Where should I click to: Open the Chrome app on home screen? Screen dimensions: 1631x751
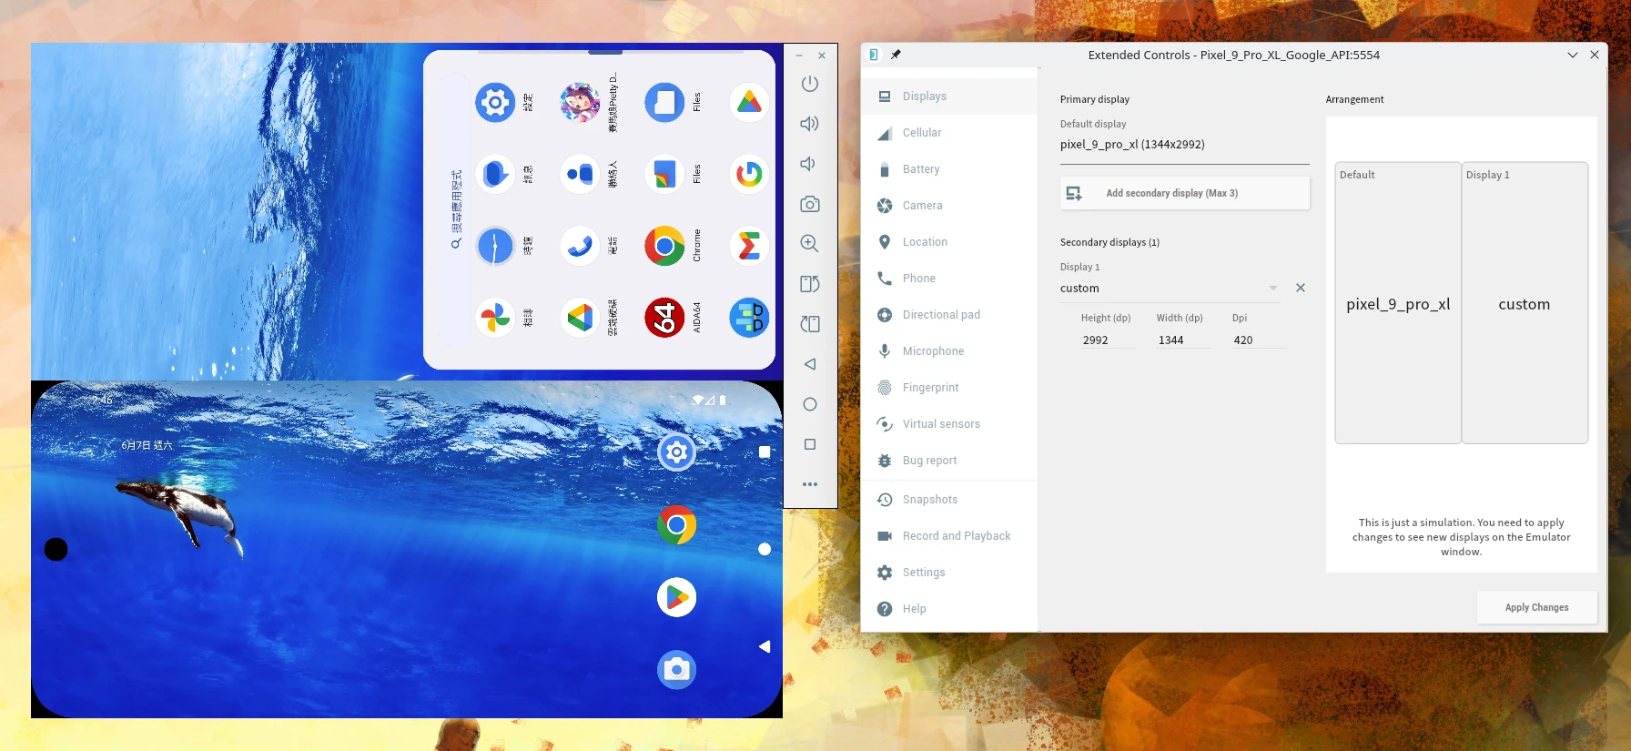(x=676, y=525)
